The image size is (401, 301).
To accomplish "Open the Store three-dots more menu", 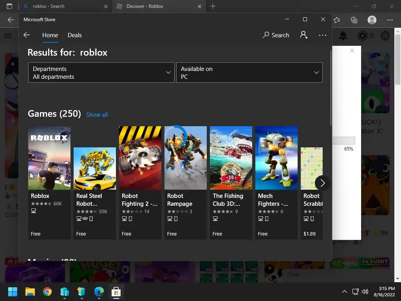I will tap(323, 35).
